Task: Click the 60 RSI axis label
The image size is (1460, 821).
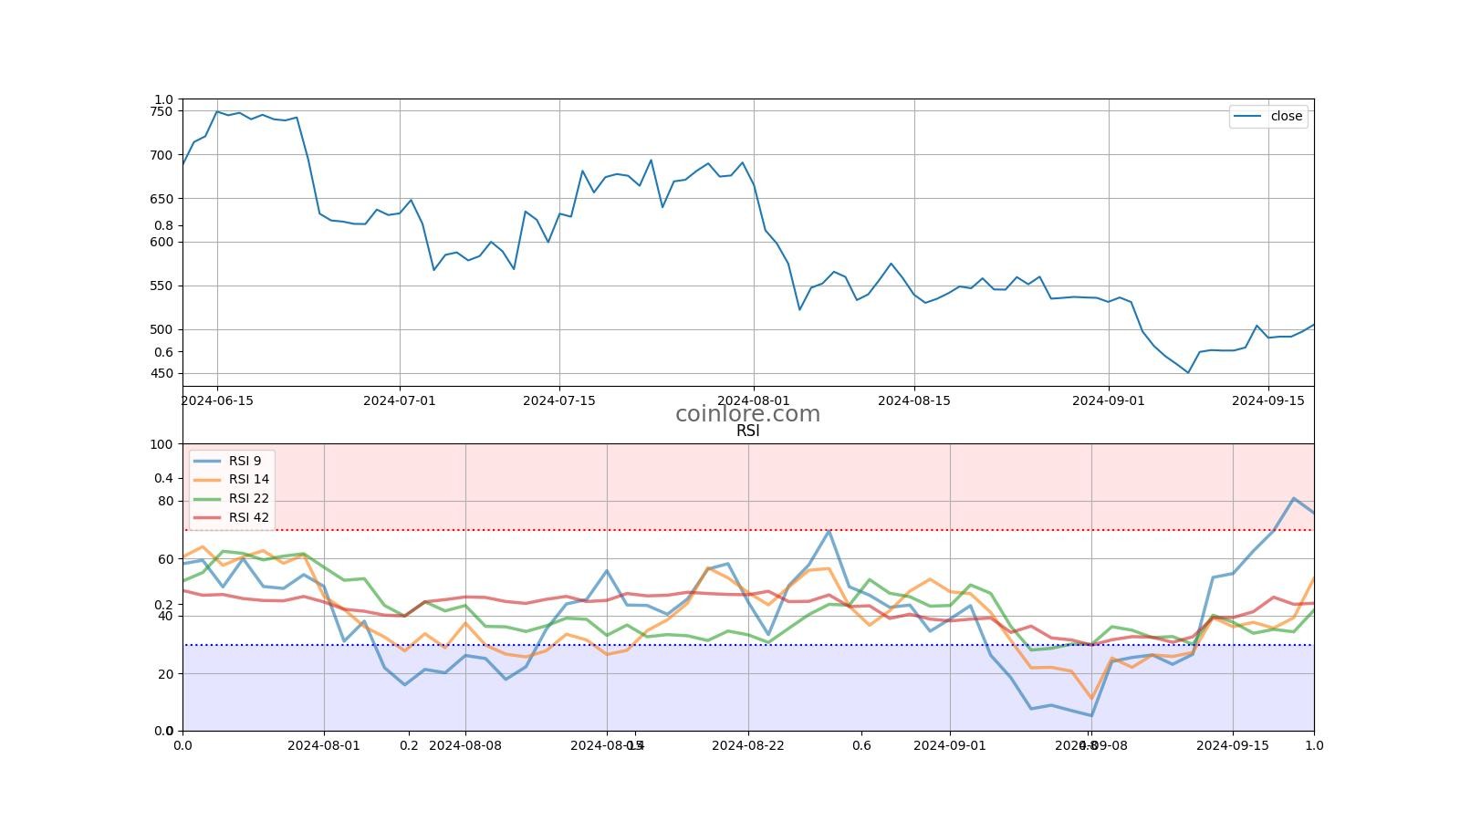Action: (165, 559)
